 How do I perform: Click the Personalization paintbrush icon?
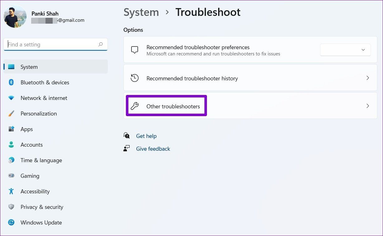tap(11, 114)
